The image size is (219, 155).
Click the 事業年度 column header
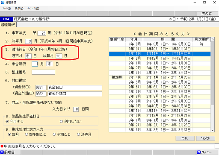117,39
